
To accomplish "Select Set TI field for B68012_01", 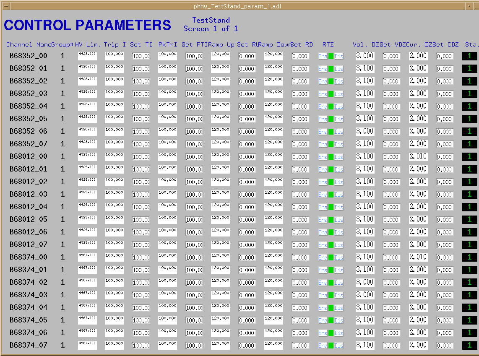I will [x=141, y=169].
